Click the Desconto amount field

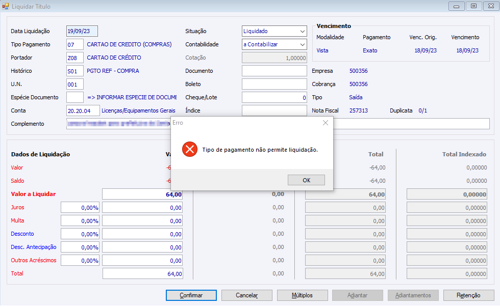pos(142,234)
